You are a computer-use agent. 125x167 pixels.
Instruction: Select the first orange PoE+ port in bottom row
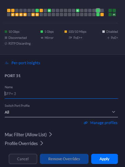(13, 15)
